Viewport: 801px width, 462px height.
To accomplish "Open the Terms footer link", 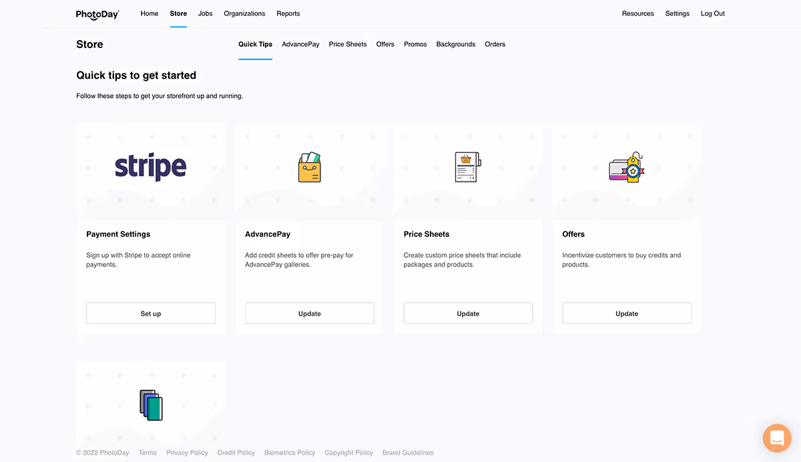I will [x=148, y=453].
